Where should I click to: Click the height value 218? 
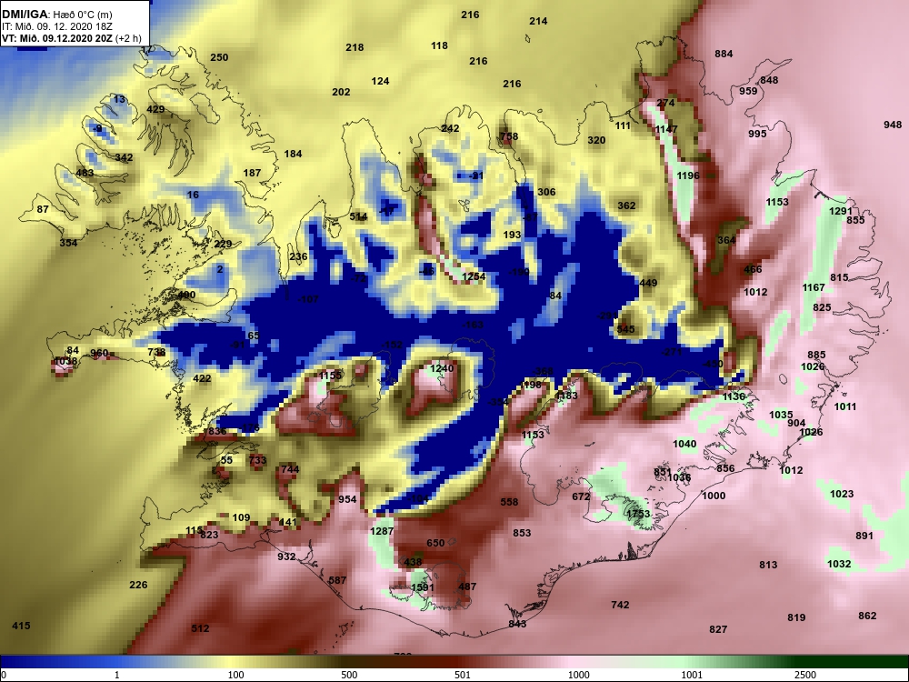point(355,47)
